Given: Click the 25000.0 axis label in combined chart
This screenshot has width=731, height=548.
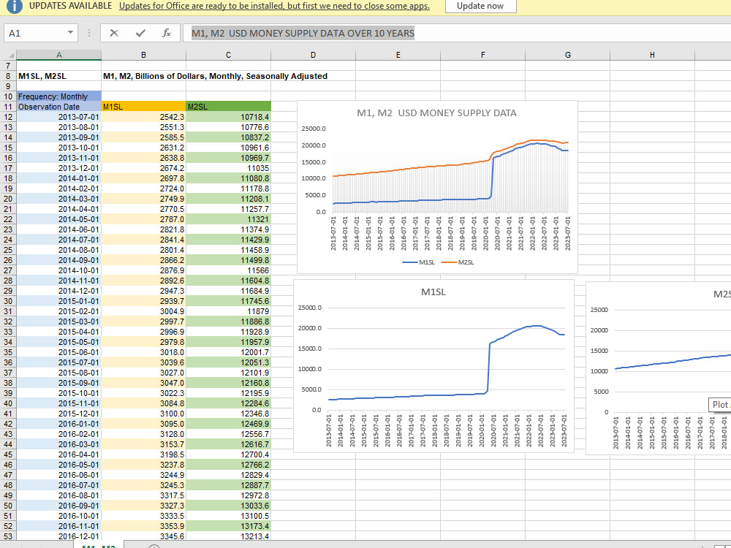Looking at the screenshot, I should (314, 129).
